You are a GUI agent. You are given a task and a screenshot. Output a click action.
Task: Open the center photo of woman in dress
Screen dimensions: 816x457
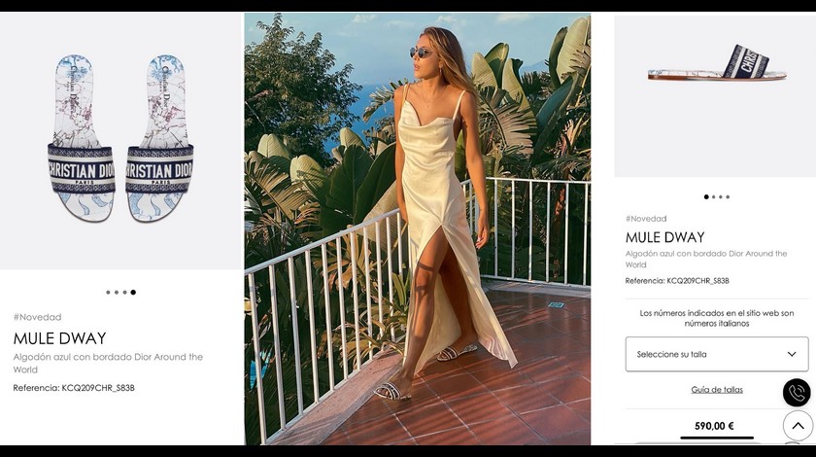coord(417,228)
